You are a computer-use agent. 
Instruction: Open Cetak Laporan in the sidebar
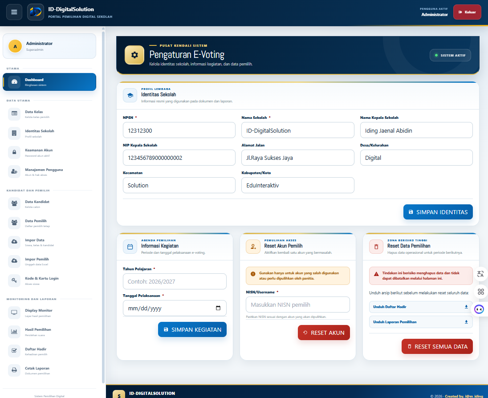coord(49,370)
